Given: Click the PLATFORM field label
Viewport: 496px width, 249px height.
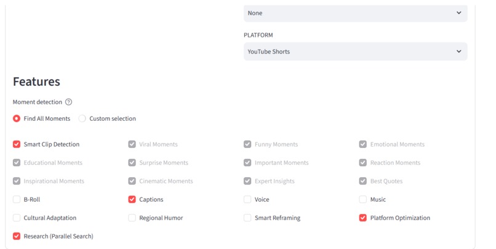Looking at the screenshot, I should (x=258, y=35).
